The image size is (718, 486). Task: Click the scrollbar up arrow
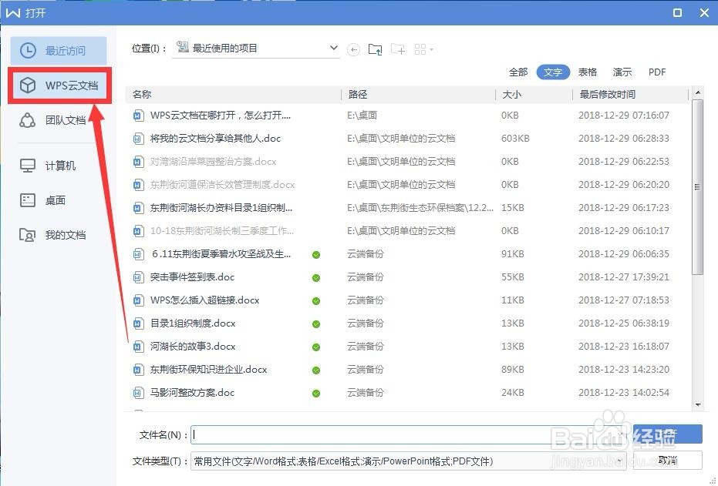coord(698,92)
